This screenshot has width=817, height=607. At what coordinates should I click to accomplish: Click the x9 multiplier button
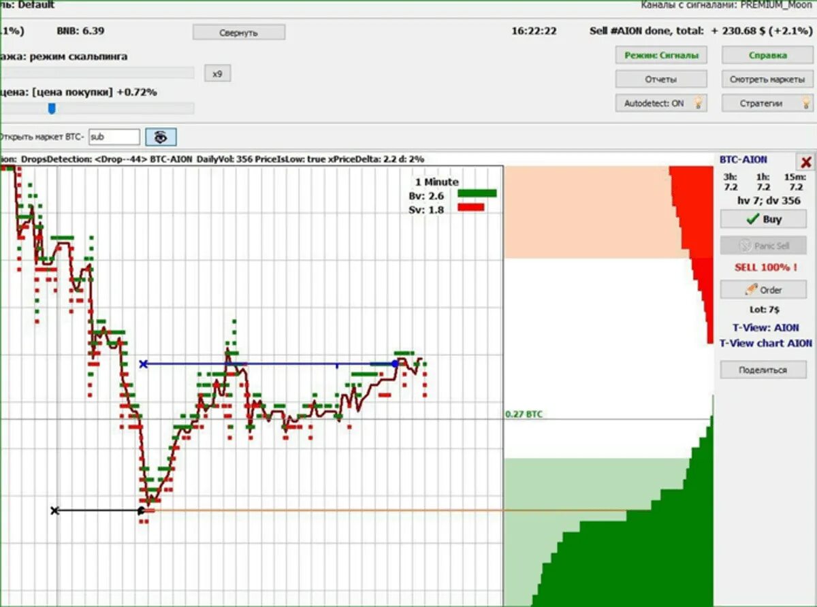tap(217, 73)
